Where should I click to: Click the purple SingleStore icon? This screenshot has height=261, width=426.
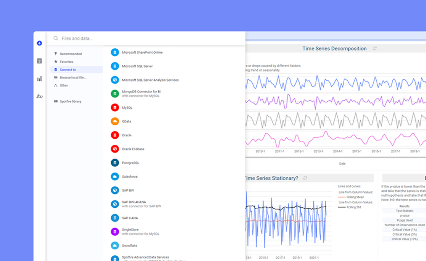[114, 232]
